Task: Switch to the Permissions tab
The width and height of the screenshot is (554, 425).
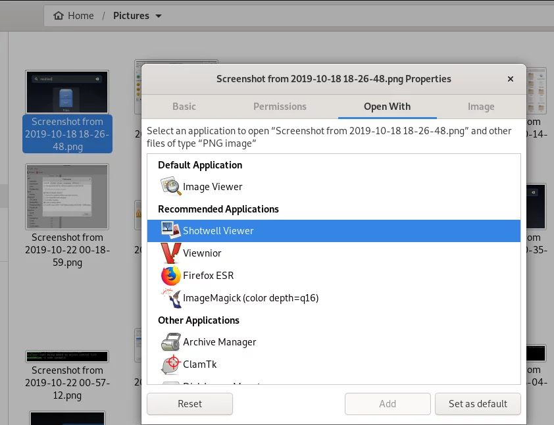Action: [280, 107]
